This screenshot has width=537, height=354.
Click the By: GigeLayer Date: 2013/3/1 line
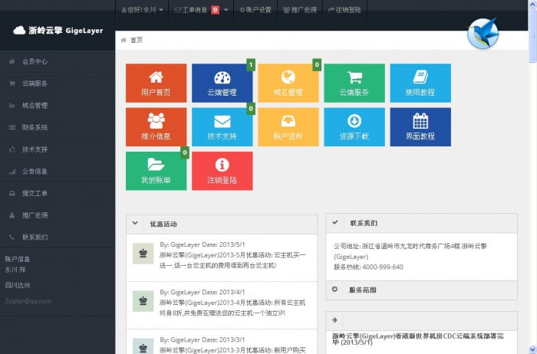point(202,339)
